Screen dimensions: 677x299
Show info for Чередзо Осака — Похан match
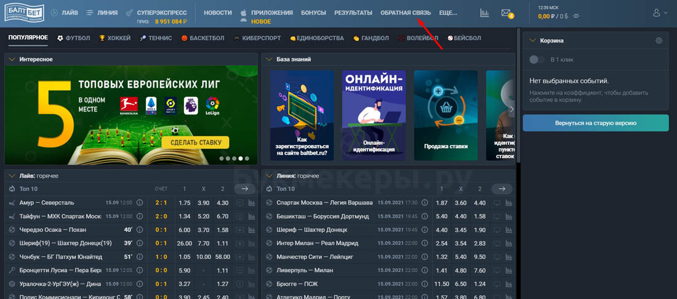coord(140,230)
